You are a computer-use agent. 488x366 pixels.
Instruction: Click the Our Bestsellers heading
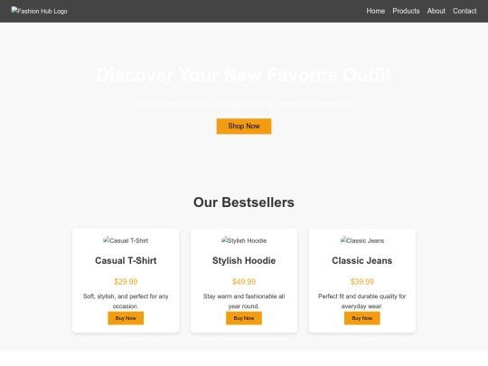click(x=244, y=202)
